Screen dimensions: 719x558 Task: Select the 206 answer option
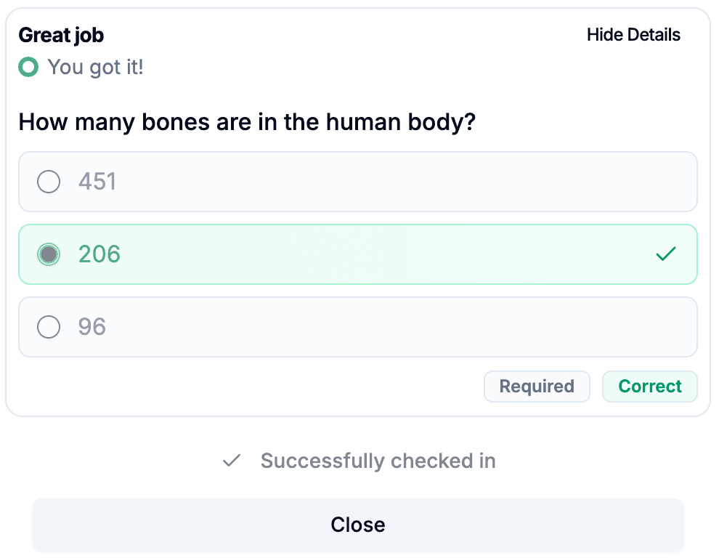click(357, 254)
